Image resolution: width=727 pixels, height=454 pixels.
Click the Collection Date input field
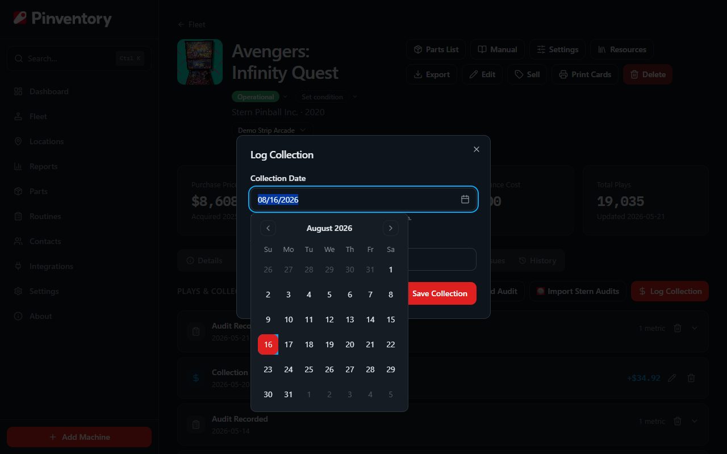tap(363, 200)
